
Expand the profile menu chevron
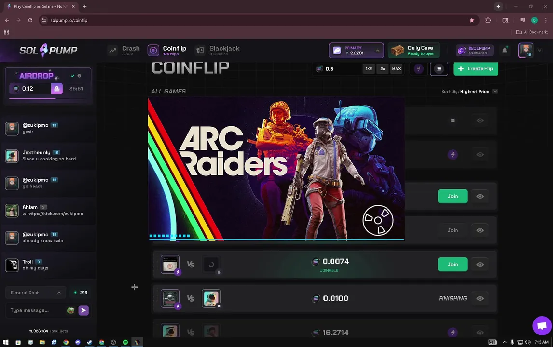[539, 51]
